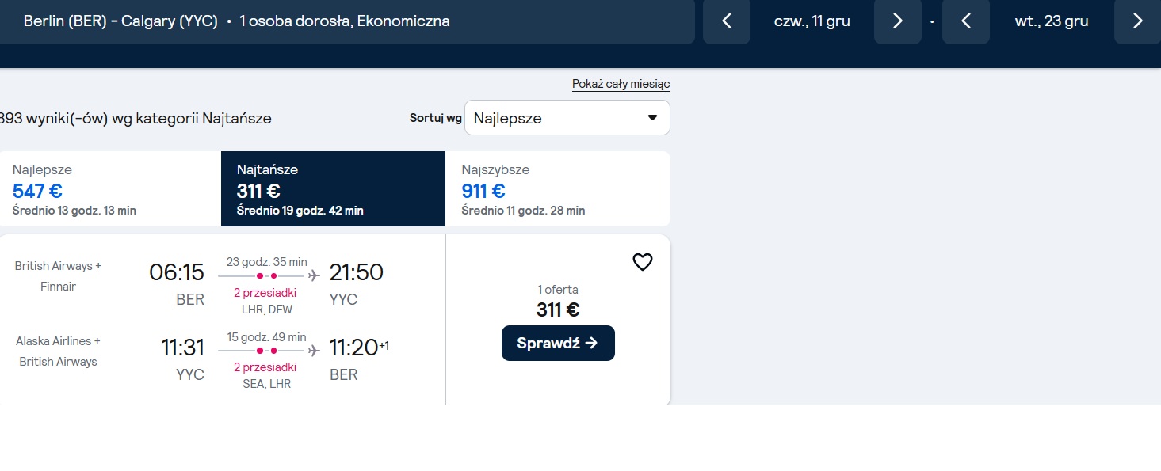Click the return flight airplane icon
1161x471 pixels.
point(314,350)
